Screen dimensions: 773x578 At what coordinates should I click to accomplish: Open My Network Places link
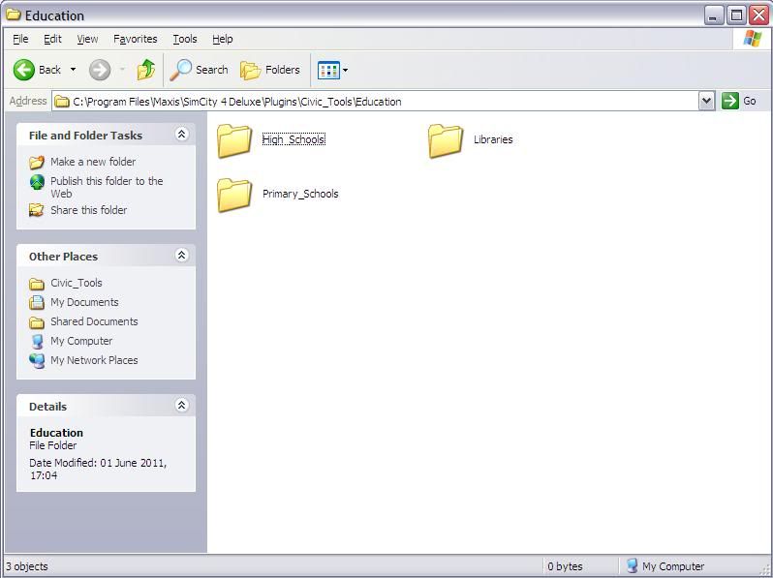click(94, 360)
